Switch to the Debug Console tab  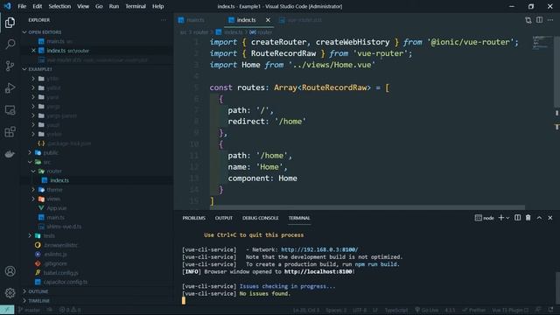[x=261, y=218]
